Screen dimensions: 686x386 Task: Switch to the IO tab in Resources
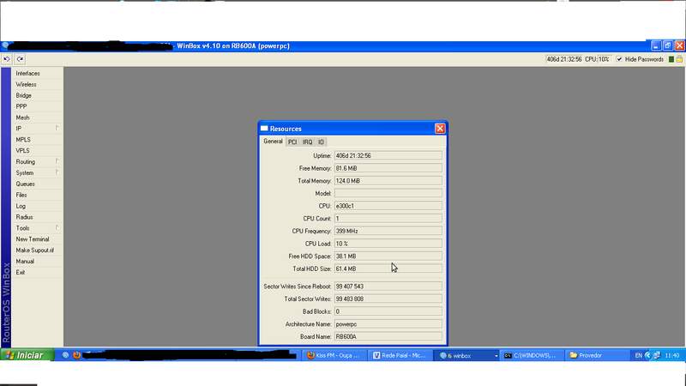pyautogui.click(x=321, y=142)
